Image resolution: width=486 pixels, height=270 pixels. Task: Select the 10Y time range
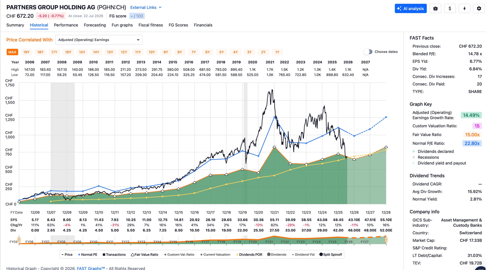point(152,52)
